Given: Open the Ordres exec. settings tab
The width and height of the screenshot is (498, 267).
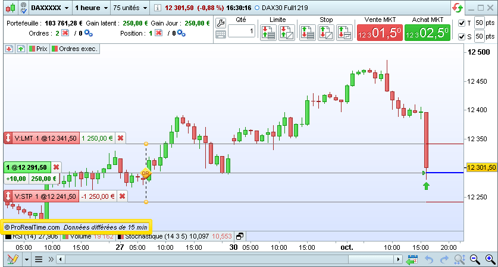Looking at the screenshot, I should click(x=74, y=49).
